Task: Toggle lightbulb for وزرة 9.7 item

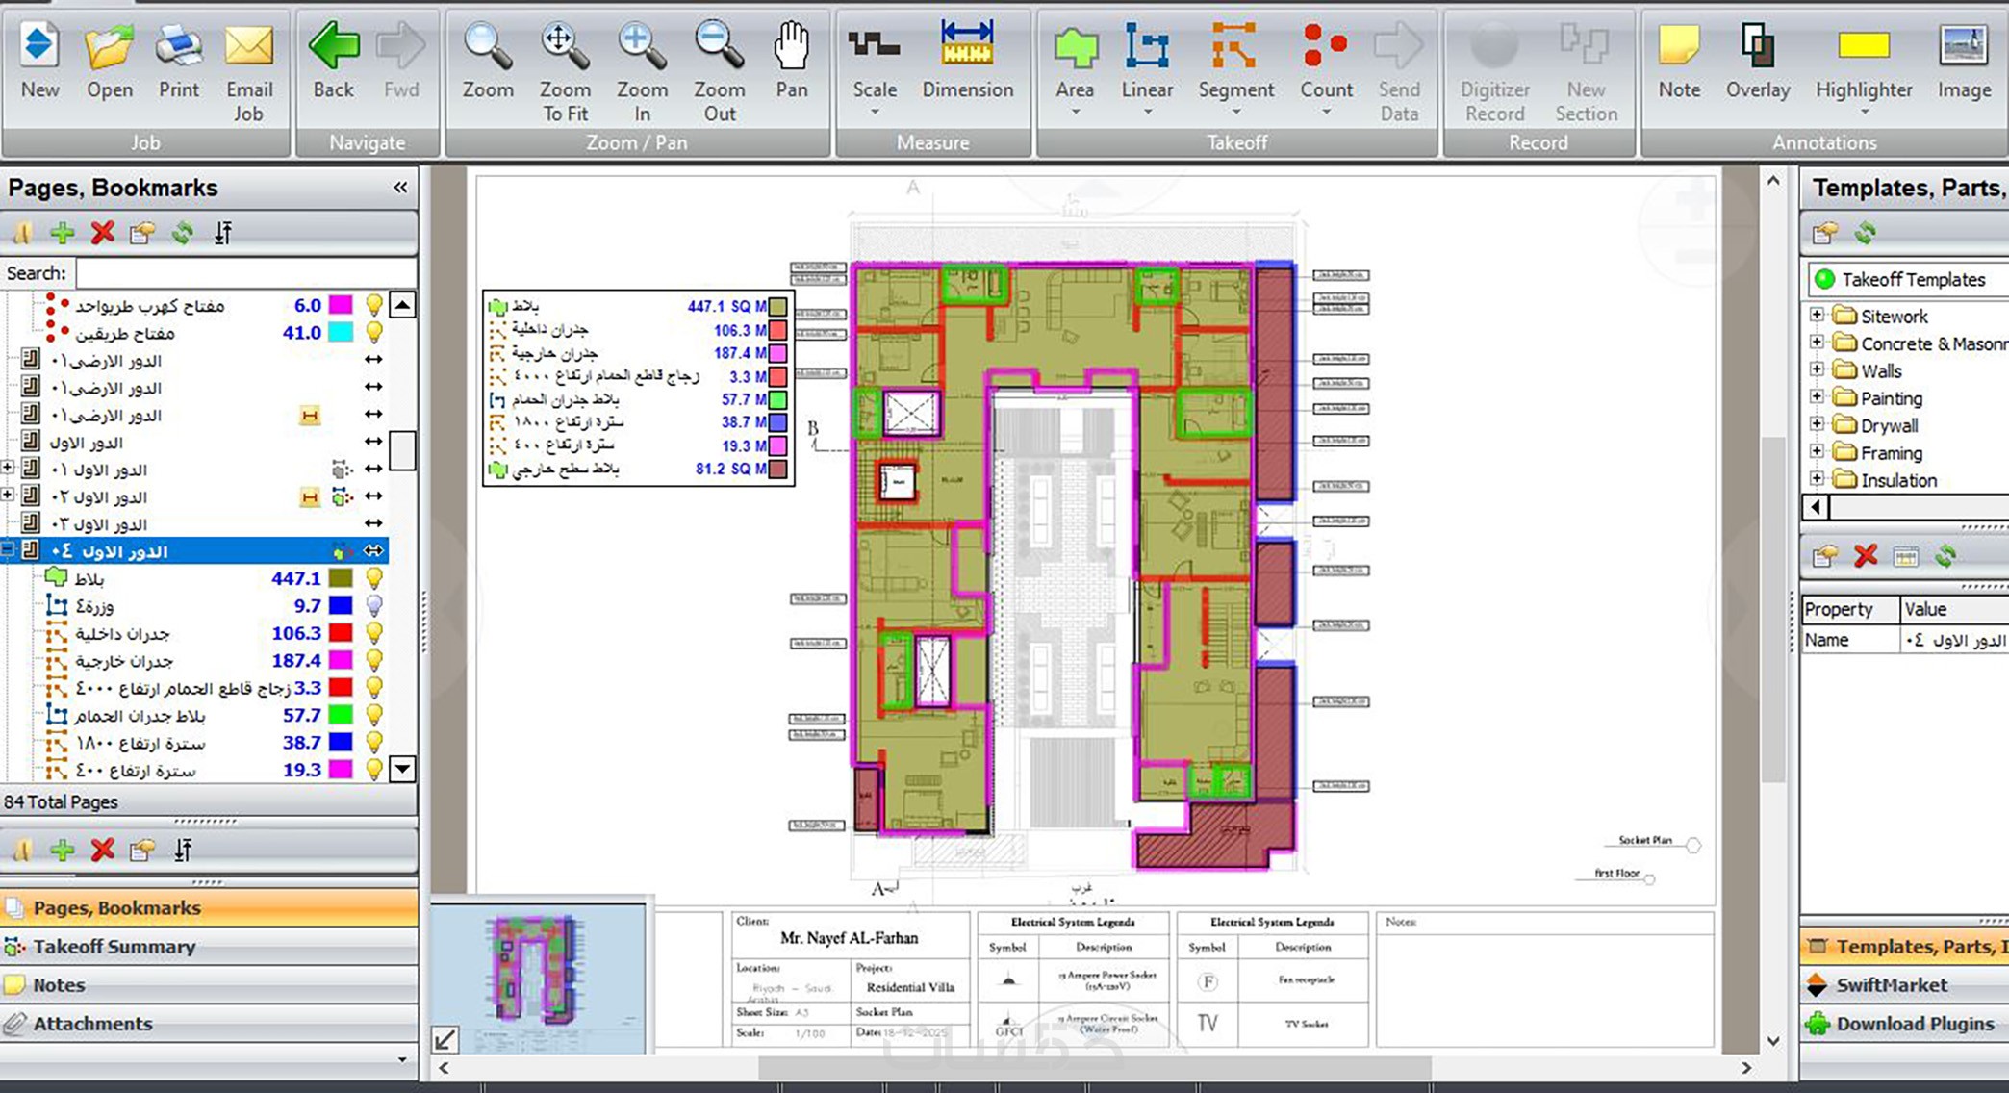Action: (374, 606)
